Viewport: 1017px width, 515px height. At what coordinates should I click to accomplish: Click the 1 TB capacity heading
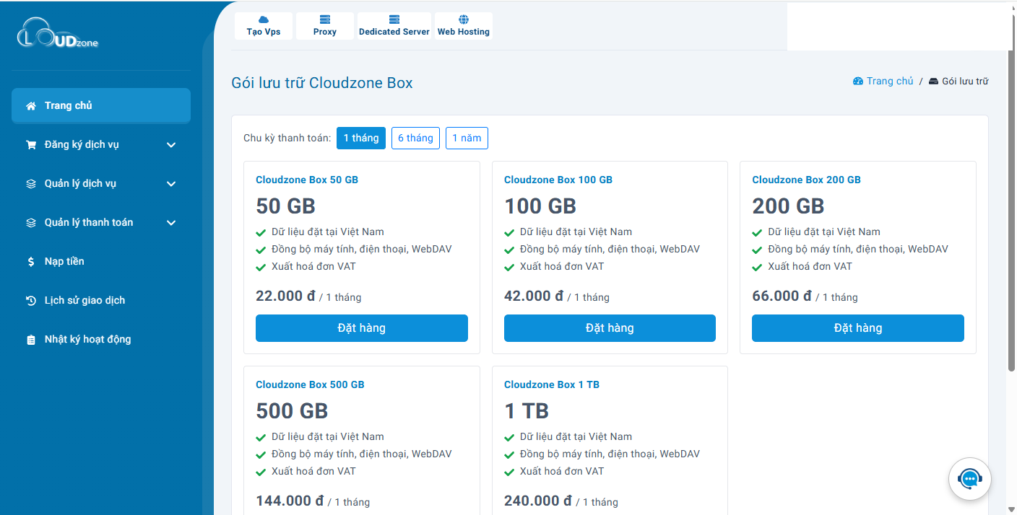tap(527, 411)
